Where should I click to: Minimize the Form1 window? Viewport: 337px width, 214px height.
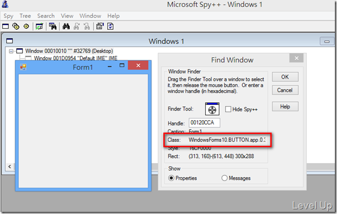click(109, 67)
